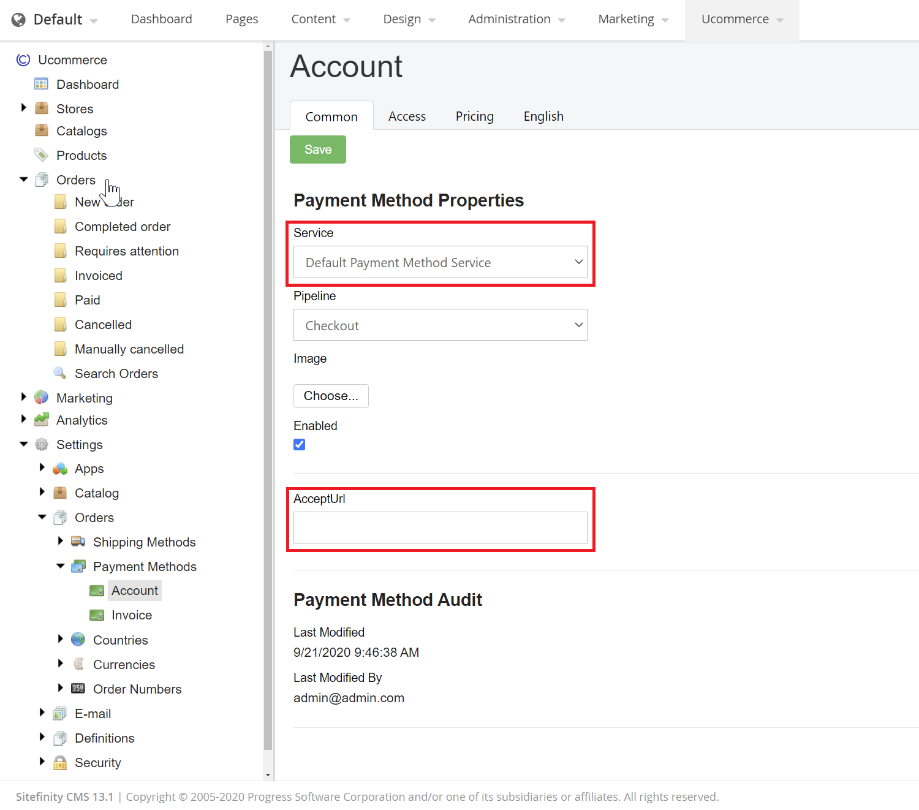The height and width of the screenshot is (810, 919).
Task: Expand the Currencies tree node
Action: point(60,664)
